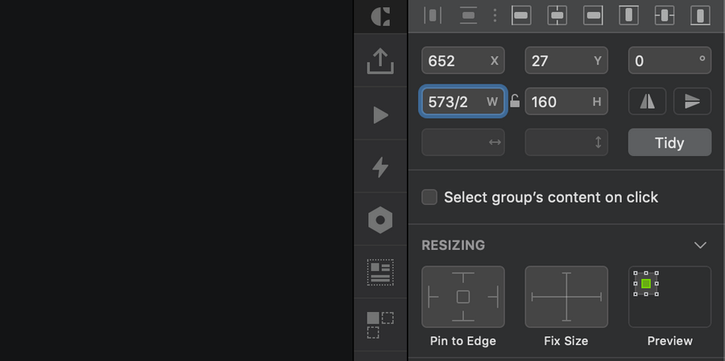Collapse the Resizing section chevron
The image size is (725, 361).
click(x=700, y=245)
